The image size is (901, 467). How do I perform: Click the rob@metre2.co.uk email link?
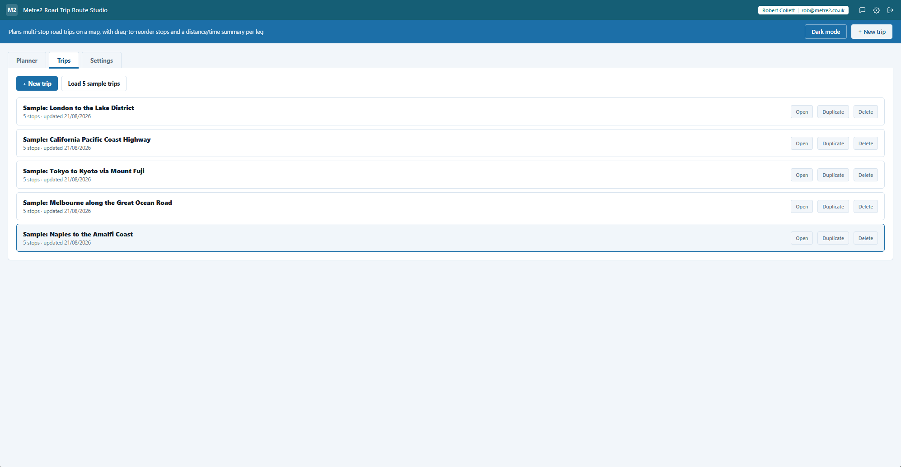(823, 10)
